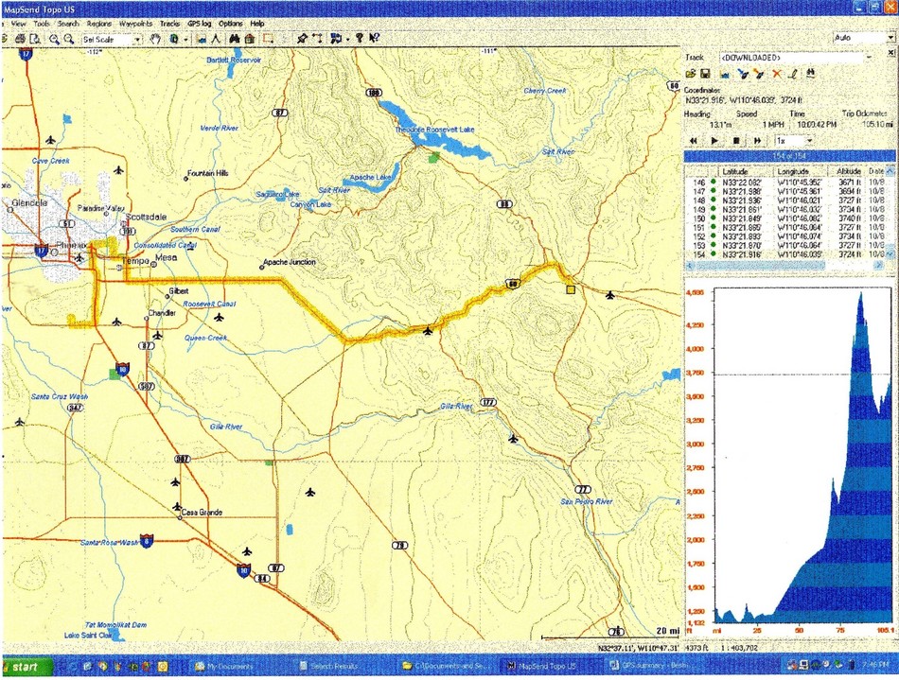Select the red region selection tool
Image resolution: width=899 pixels, height=680 pixels.
tap(268, 39)
